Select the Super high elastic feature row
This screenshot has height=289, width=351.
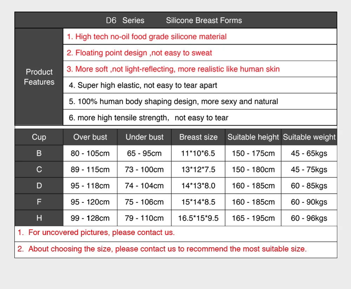pyautogui.click(x=200, y=85)
